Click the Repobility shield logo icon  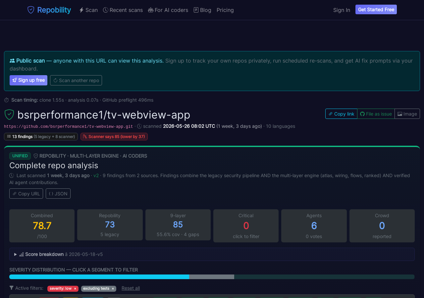point(31,10)
